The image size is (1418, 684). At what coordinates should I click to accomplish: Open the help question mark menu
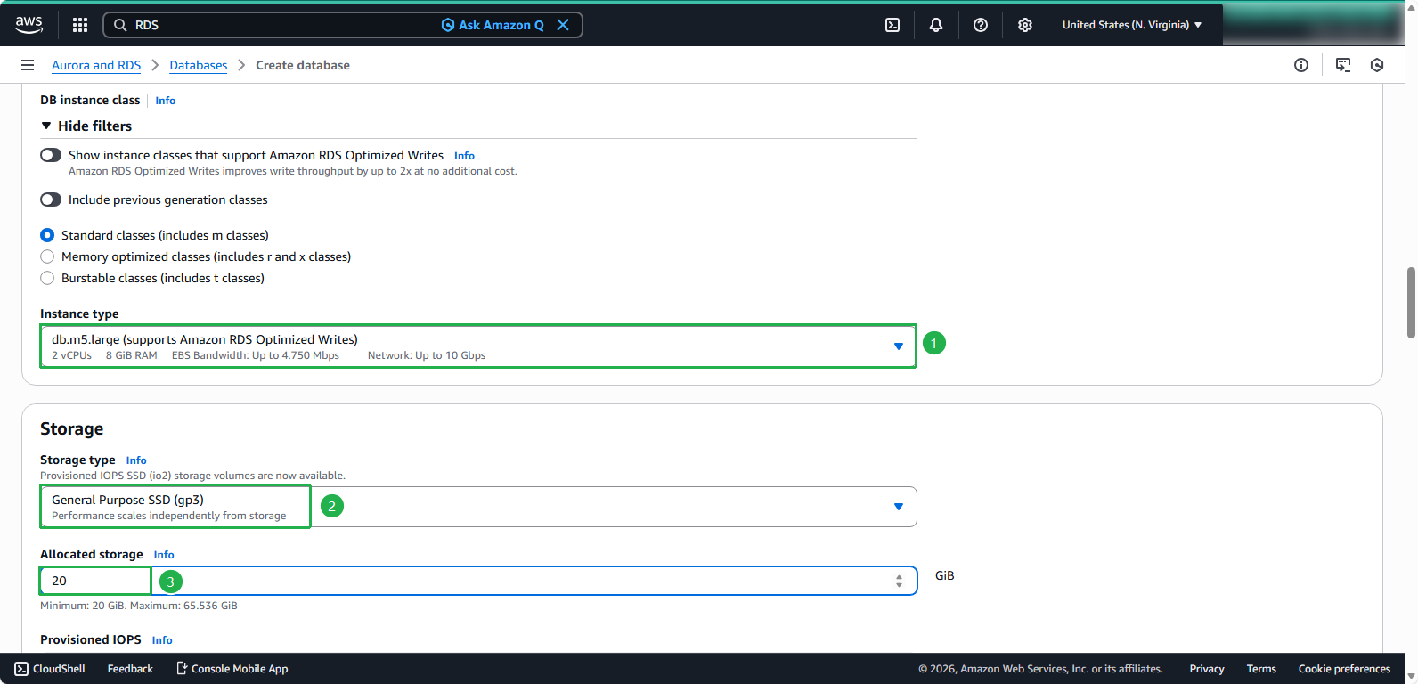(981, 25)
